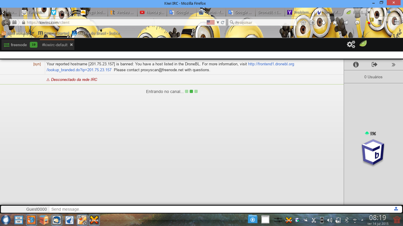403x226 pixels.
Task: Click the paper plane send icon
Action: pos(346,22)
